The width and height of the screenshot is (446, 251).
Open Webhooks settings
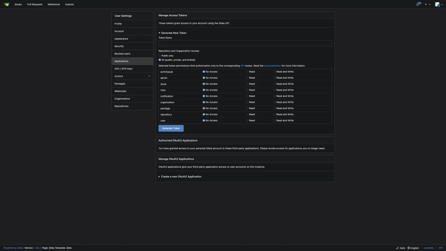coord(132,91)
